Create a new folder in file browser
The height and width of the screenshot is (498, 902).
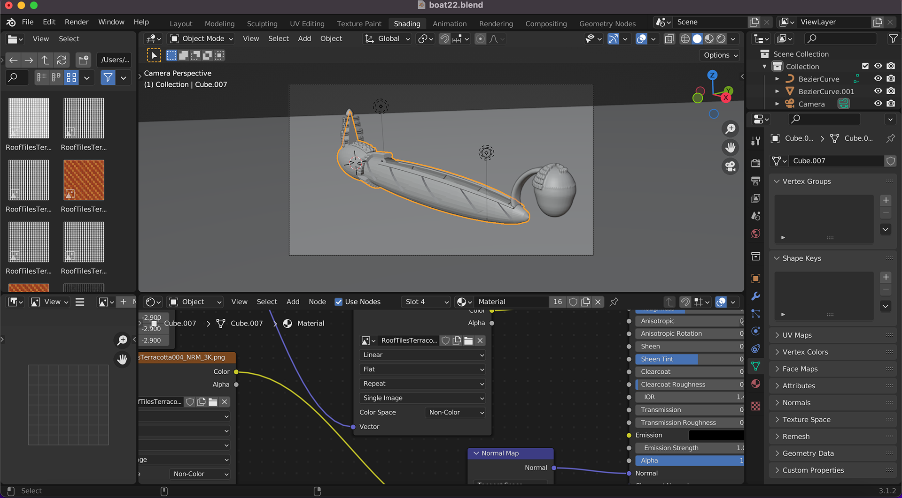[x=84, y=60]
